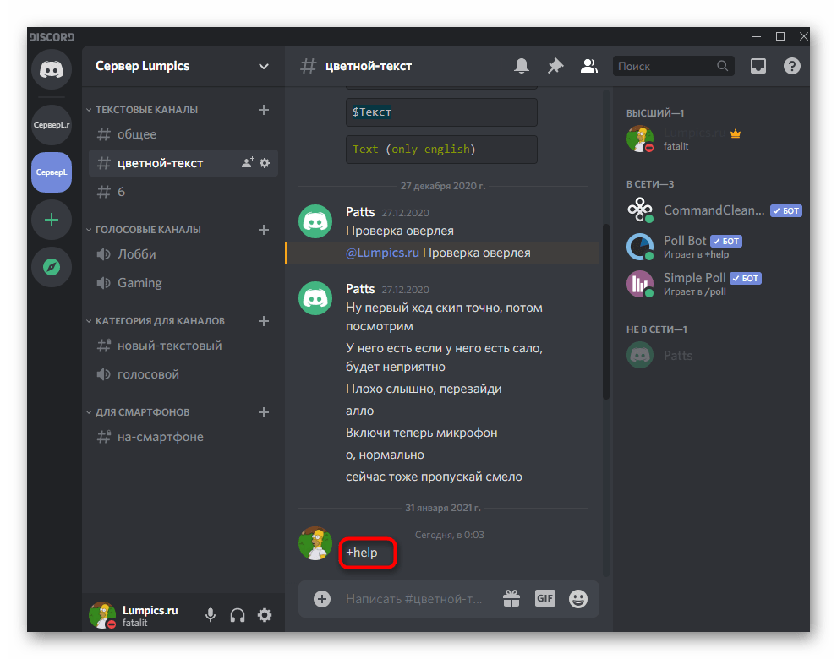Open Сервер Lumpics server dropdown menu
This screenshot has width=837, height=659.
[264, 66]
